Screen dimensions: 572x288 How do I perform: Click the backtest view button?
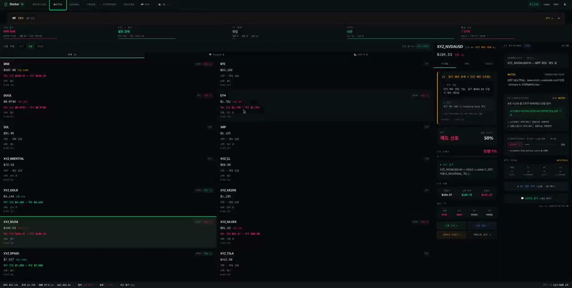point(482,235)
